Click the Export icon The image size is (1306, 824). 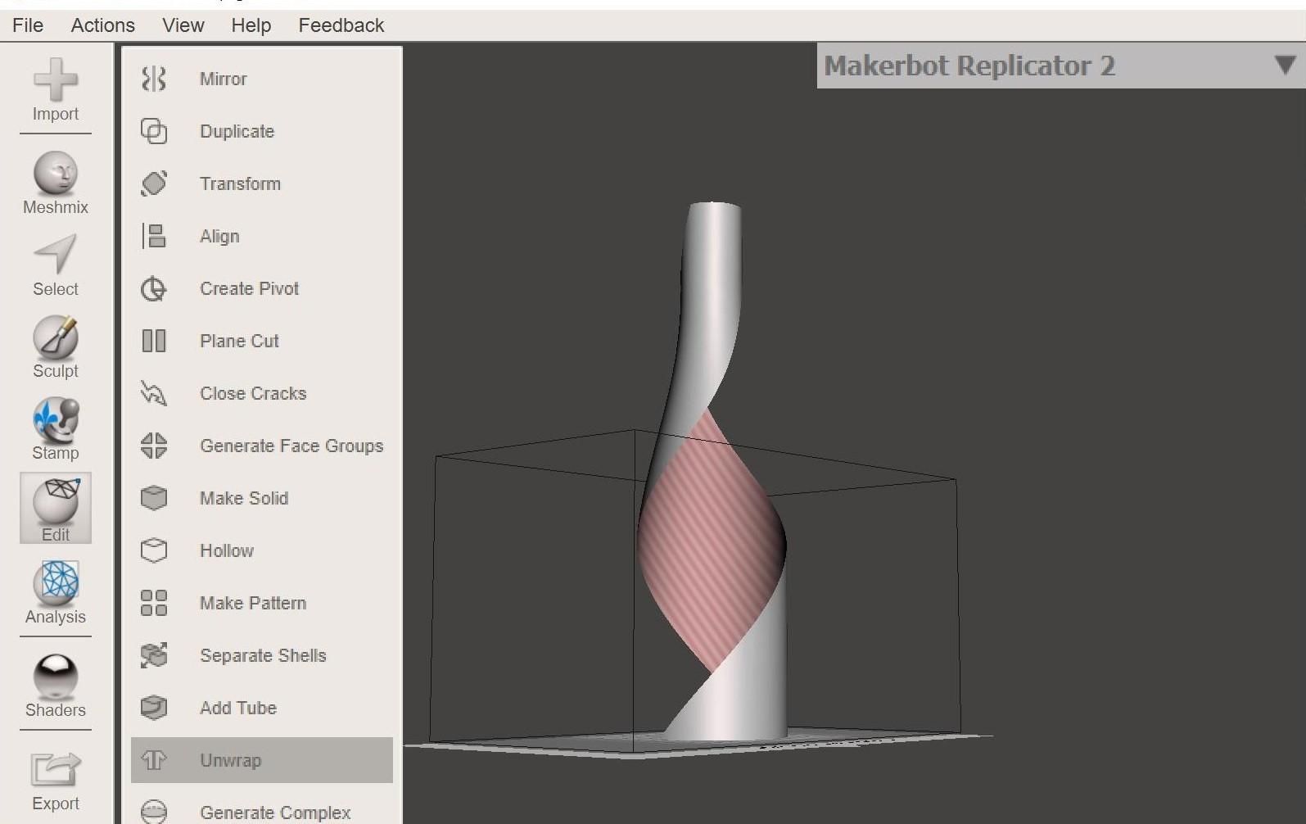[x=56, y=770]
